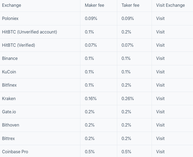The image size is (193, 157).
Task: Select the Maker fee column header
Action: click(94, 5)
